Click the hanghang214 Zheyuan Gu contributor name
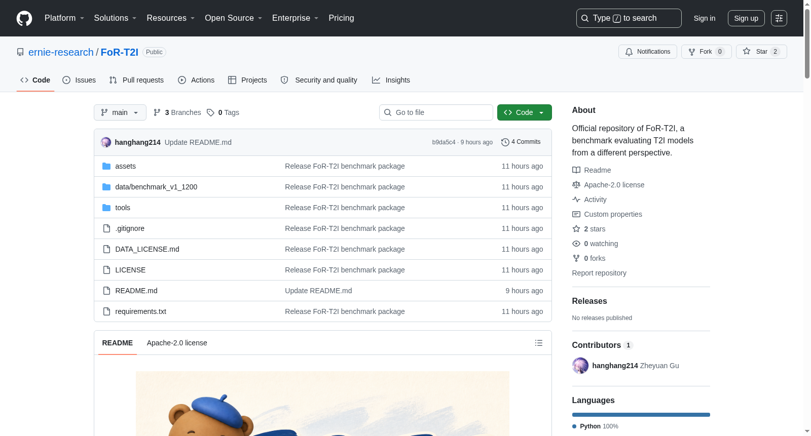This screenshot has width=811, height=436. click(x=636, y=366)
